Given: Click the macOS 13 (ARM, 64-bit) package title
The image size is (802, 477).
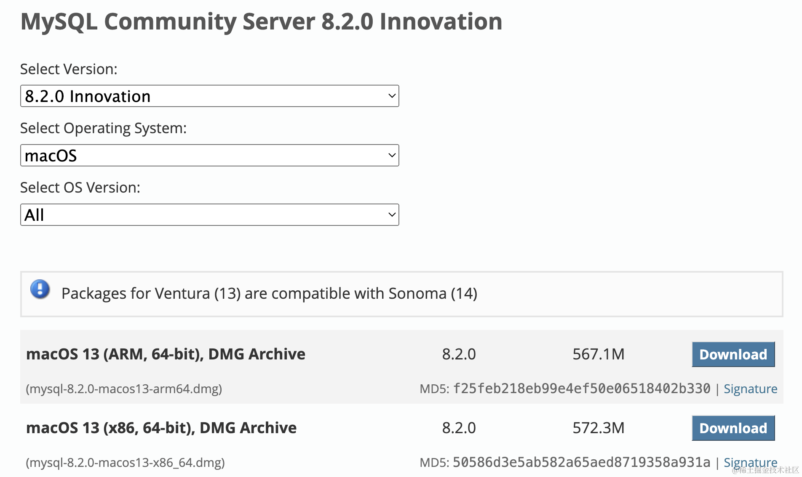Looking at the screenshot, I should click(x=166, y=354).
